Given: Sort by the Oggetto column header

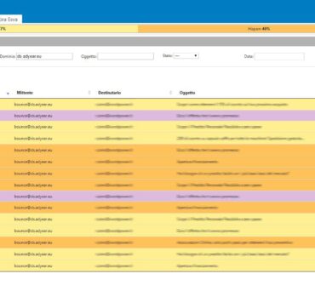Looking at the screenshot, I should pos(187,93).
